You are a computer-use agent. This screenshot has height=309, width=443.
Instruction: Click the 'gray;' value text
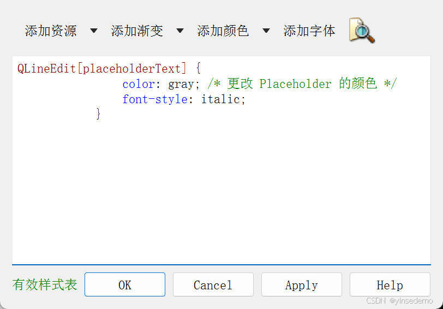[x=184, y=84]
